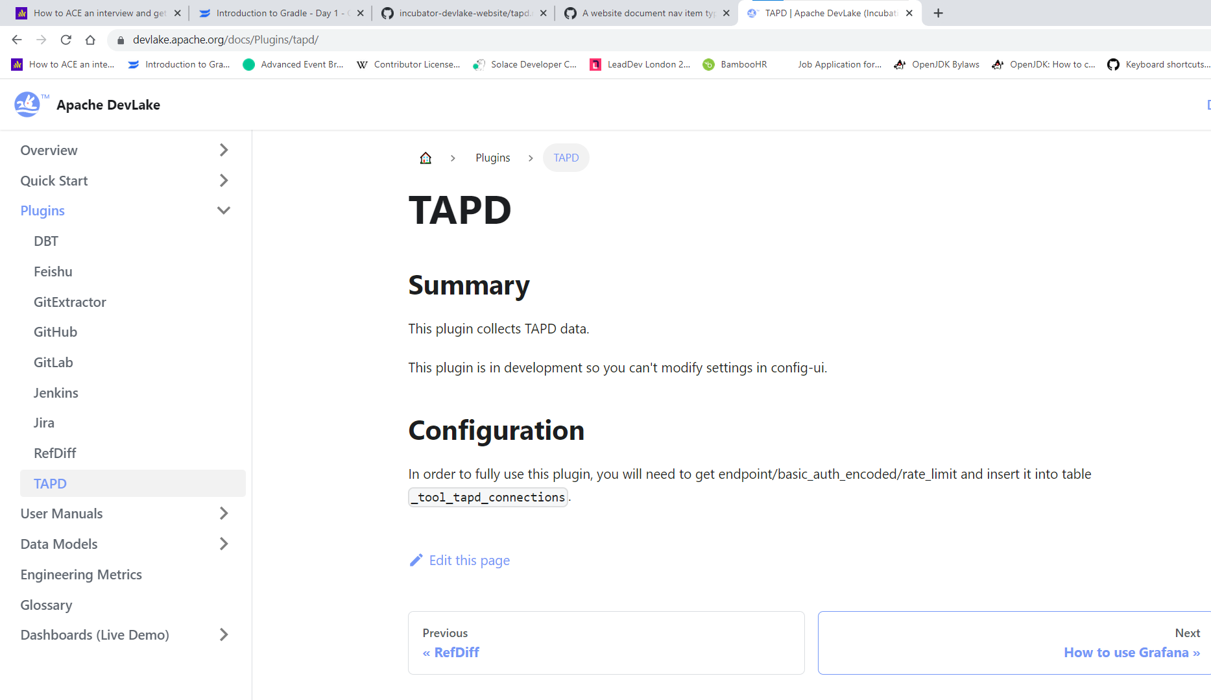Close the incubator-devlake-website tab

point(544,13)
